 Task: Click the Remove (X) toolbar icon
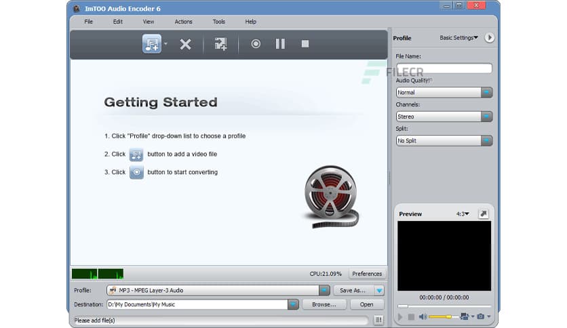(185, 44)
